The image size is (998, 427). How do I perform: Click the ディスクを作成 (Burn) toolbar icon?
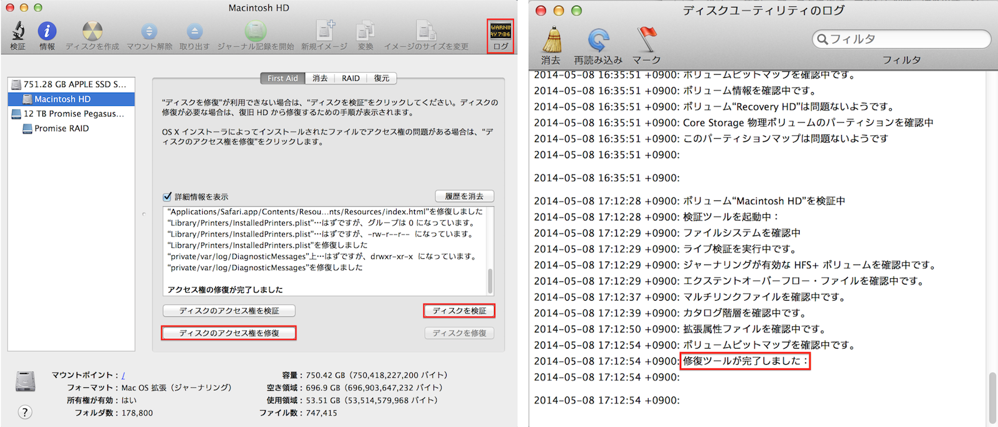pyautogui.click(x=92, y=31)
